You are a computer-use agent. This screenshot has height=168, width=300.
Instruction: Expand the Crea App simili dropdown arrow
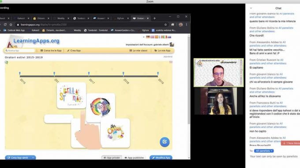click(33, 158)
